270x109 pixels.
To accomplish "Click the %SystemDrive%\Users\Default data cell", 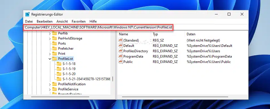I will pyautogui.click(x=209, y=46).
